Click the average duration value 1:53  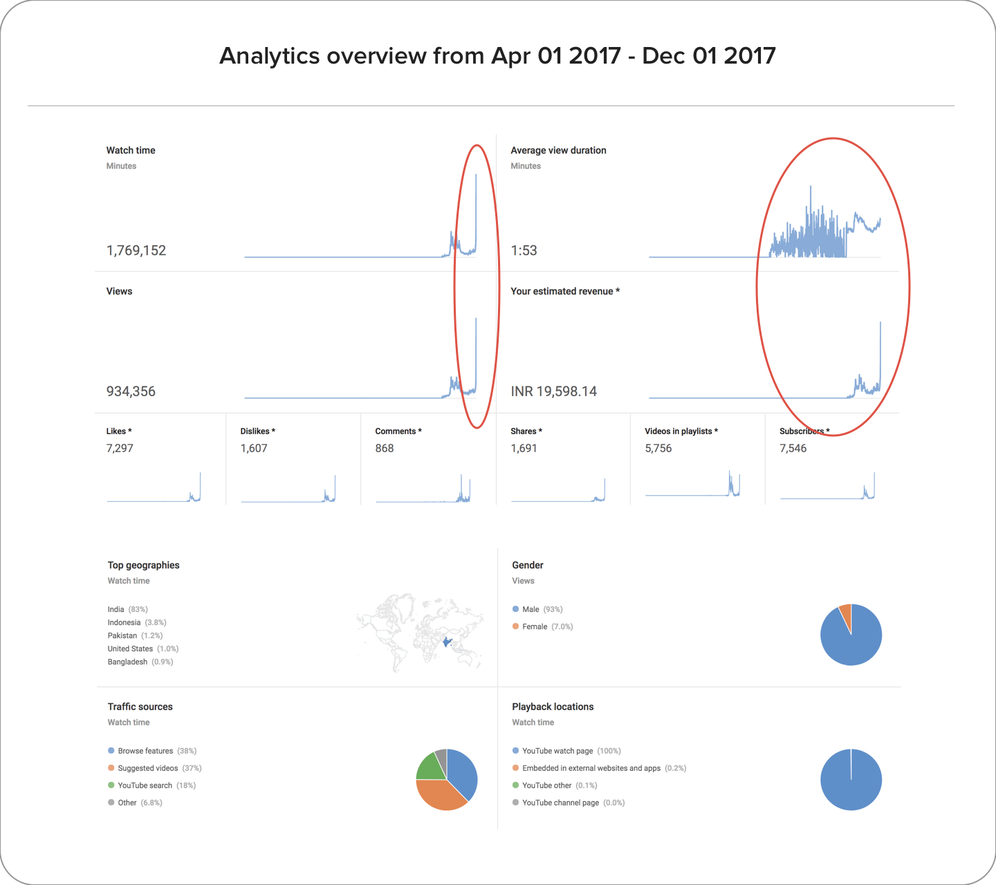click(x=524, y=250)
